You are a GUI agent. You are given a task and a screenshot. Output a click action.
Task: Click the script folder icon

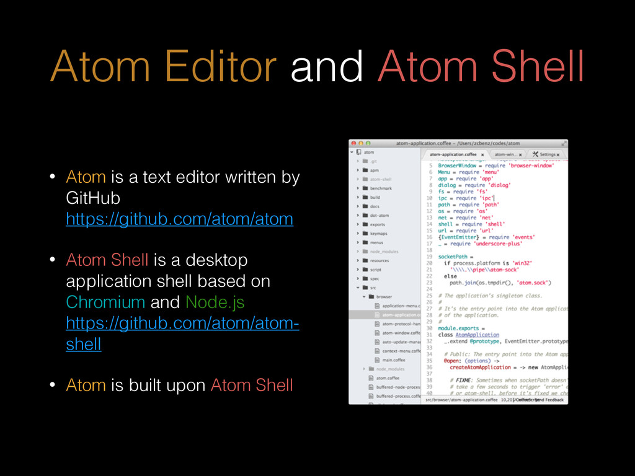click(365, 270)
